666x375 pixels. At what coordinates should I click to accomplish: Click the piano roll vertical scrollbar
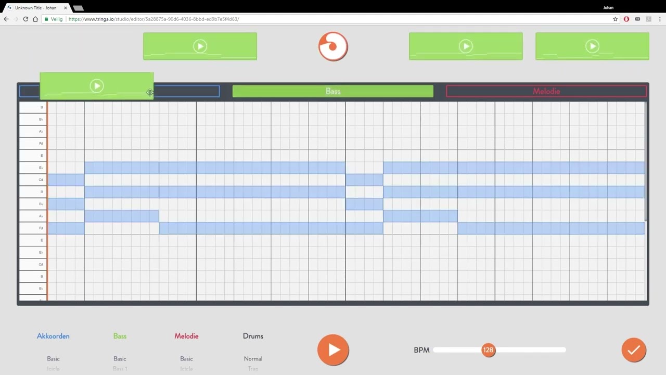646,161
